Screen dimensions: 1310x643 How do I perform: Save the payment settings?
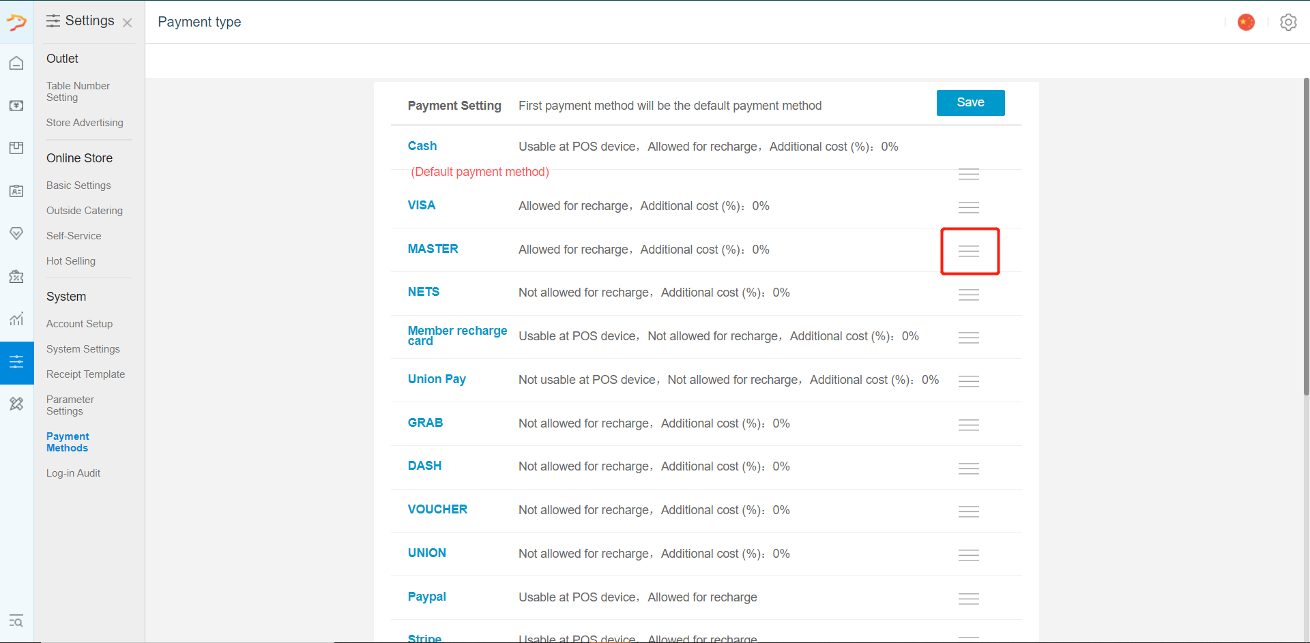click(x=970, y=103)
